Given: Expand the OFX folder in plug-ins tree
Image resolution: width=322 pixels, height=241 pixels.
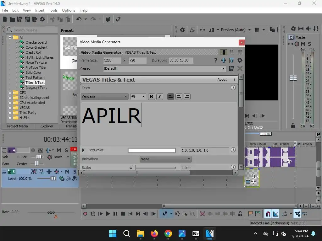Looking at the screenshot, I should tap(10, 93).
